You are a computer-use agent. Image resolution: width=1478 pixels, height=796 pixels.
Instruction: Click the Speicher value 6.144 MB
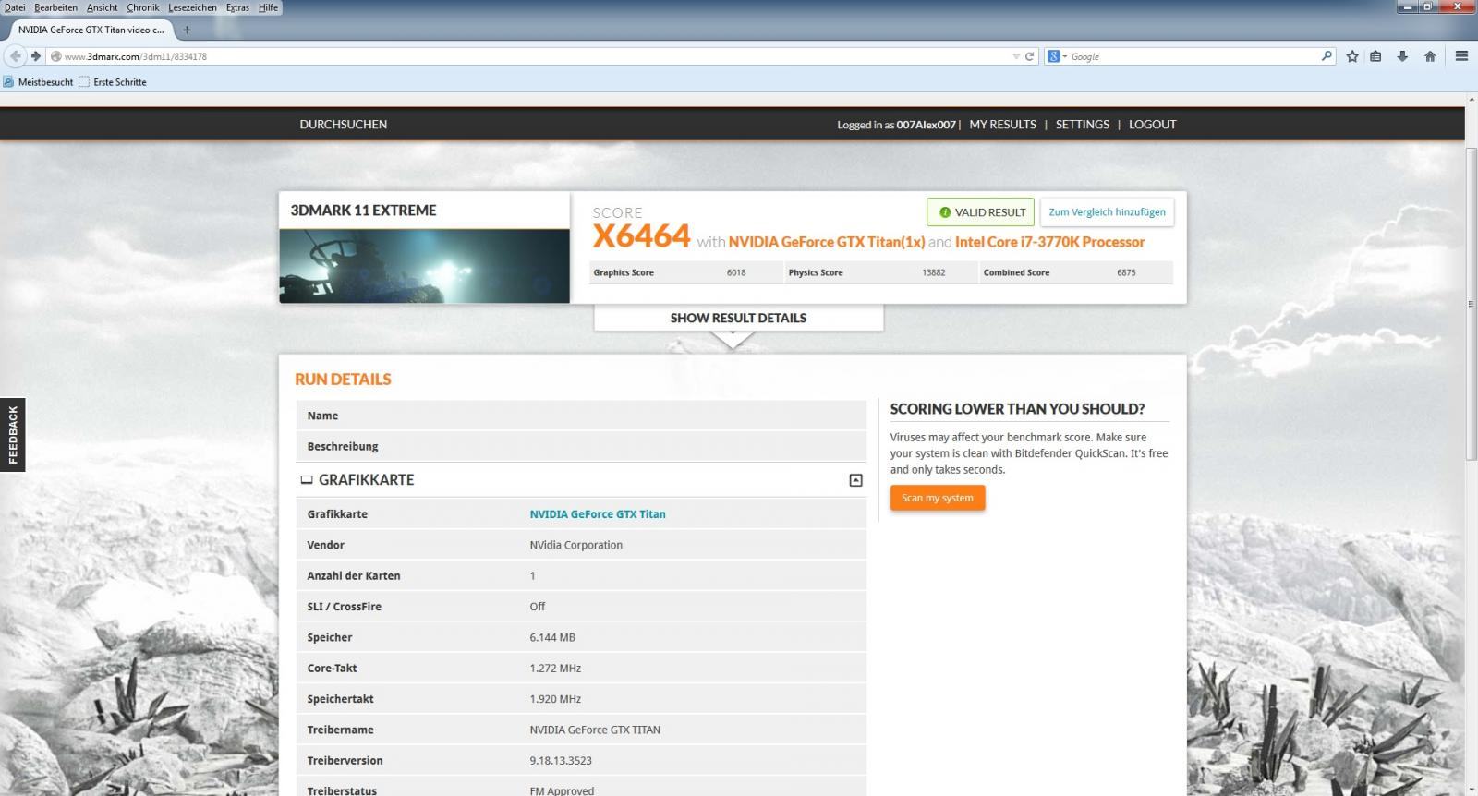(552, 637)
